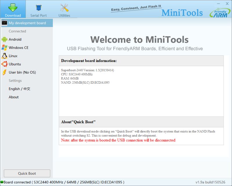Viewport: 232px width, 186px height.
Task: Click the NAND: 256MB(SLC) ID line
Action: [85, 83]
